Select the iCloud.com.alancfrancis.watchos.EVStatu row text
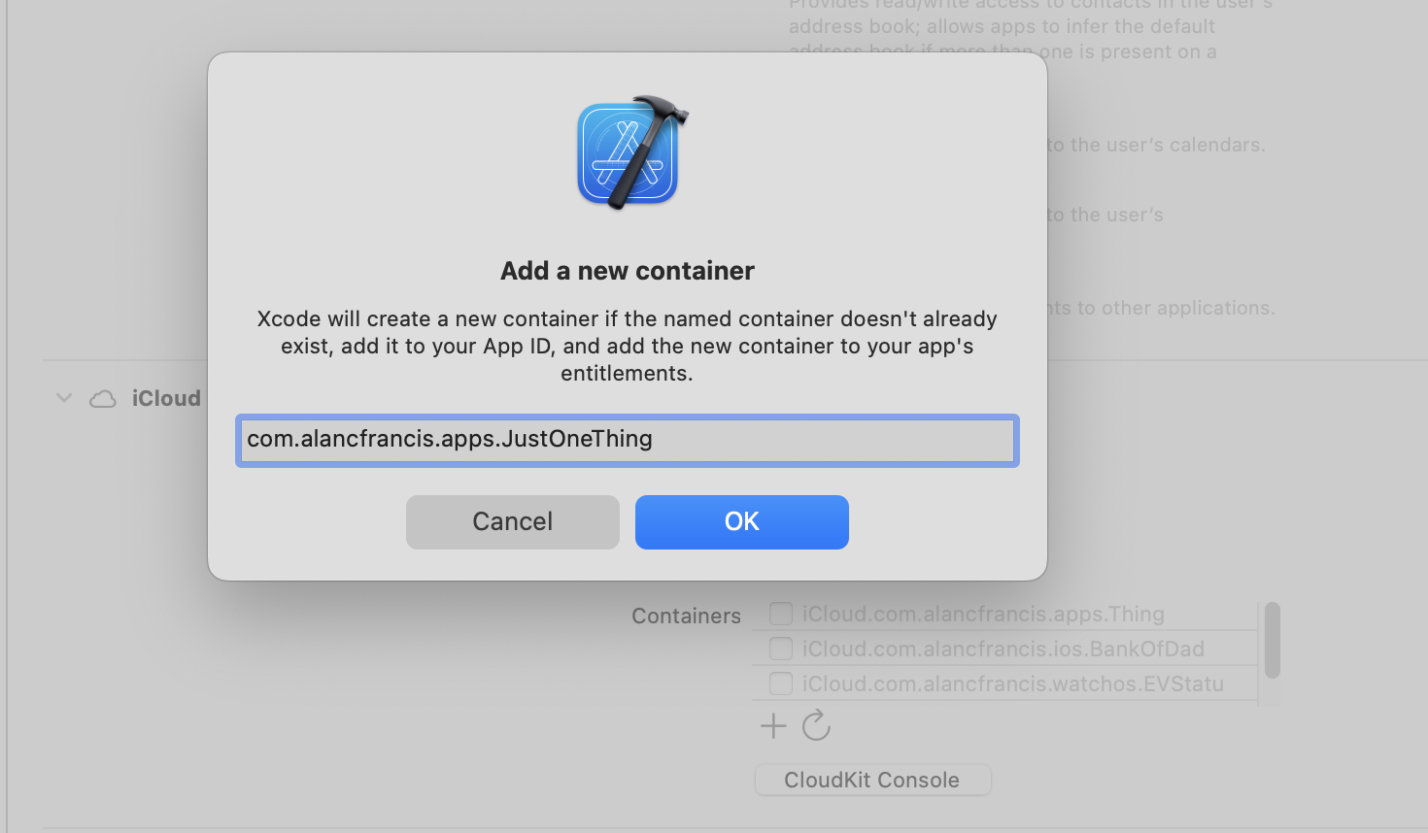Viewport: 1428px width, 833px height. coord(1013,683)
